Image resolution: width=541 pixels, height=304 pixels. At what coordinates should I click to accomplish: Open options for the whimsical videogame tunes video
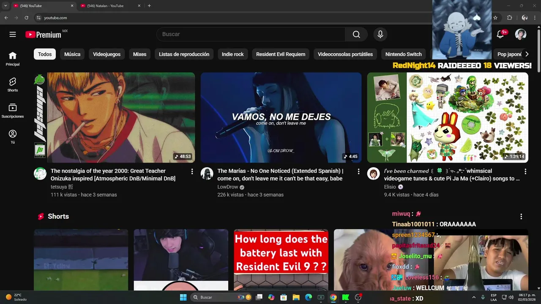[525, 171]
